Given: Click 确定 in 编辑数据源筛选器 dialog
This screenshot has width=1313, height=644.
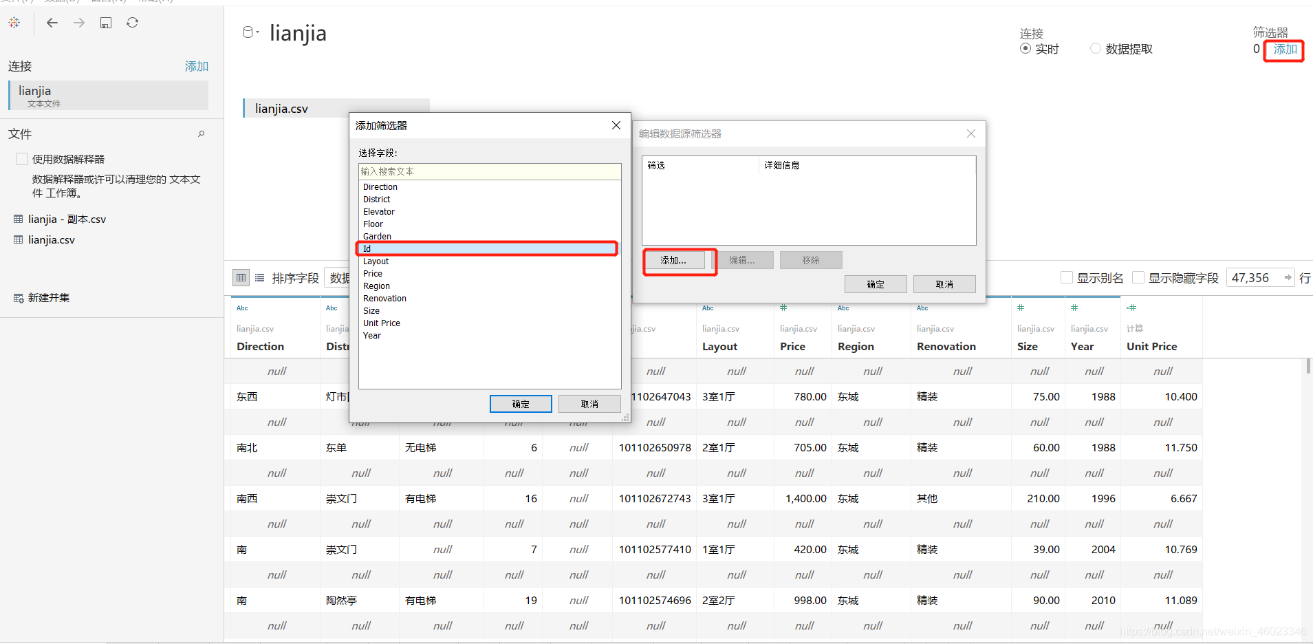Looking at the screenshot, I should pyautogui.click(x=876, y=284).
